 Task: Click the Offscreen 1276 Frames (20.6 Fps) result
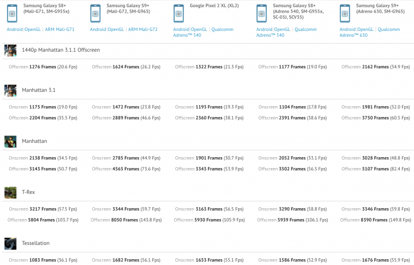43,67
